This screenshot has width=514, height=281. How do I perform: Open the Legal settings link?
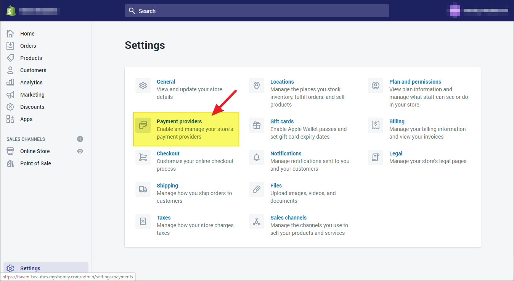point(395,153)
